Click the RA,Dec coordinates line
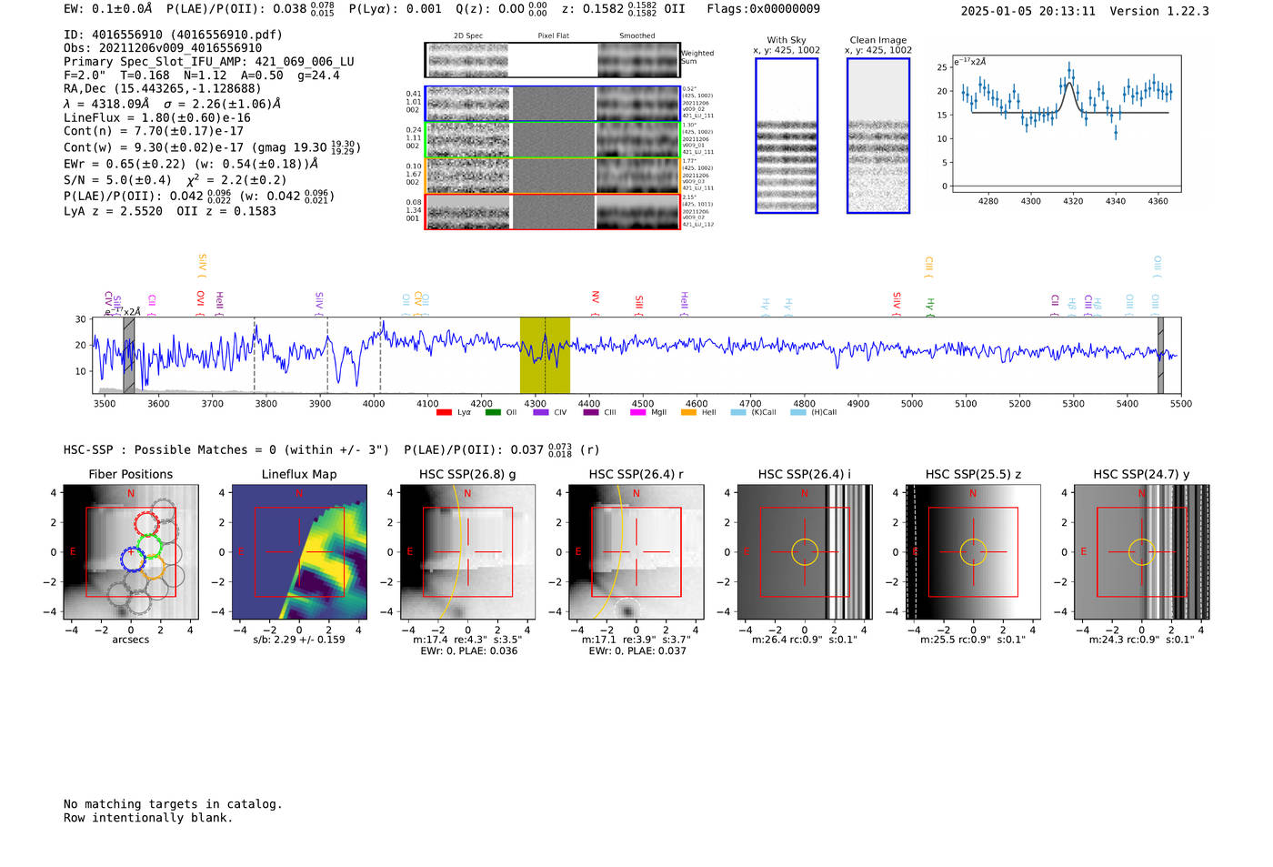Screen dimensions: 1273x867 (x=162, y=88)
